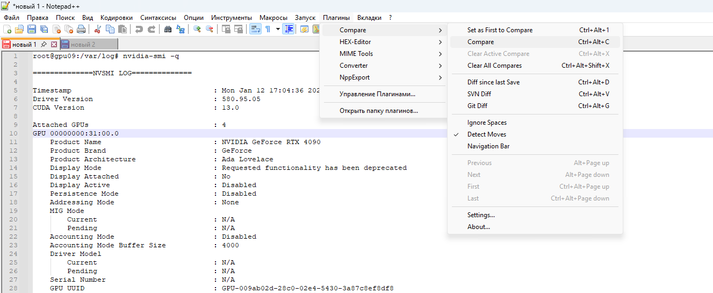This screenshot has width=713, height=293.
Task: Click the Print toolbar icon
Action: point(81,29)
